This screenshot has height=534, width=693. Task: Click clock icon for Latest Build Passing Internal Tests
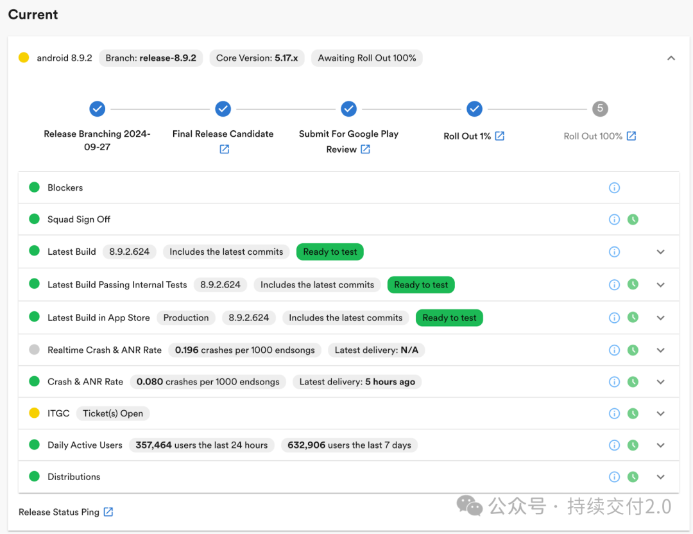[633, 285]
